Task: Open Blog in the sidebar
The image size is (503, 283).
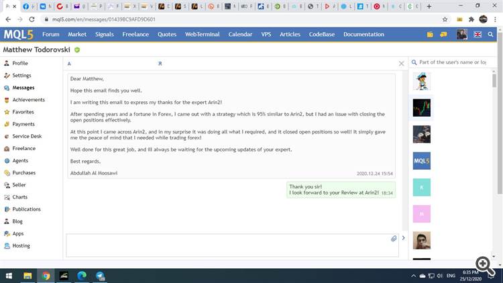Action: [x=13, y=221]
